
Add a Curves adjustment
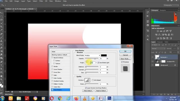click(164, 31)
